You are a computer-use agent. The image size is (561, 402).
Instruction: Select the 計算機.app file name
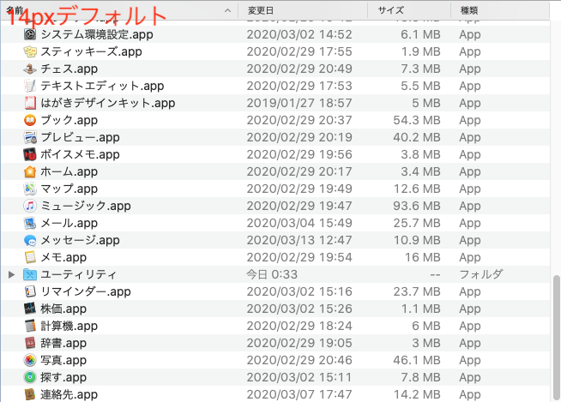tap(69, 326)
